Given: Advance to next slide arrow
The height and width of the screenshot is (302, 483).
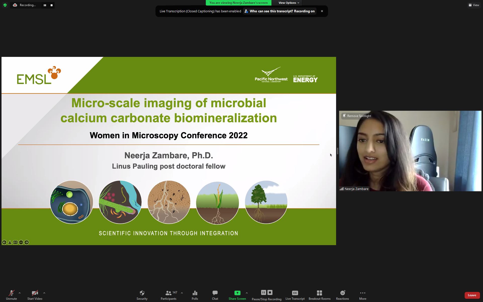Looking at the screenshot, I should [x=26, y=242].
